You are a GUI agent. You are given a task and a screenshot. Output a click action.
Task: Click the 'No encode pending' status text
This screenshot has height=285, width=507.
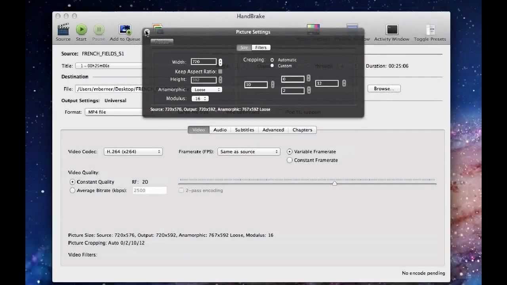pyautogui.click(x=423, y=273)
